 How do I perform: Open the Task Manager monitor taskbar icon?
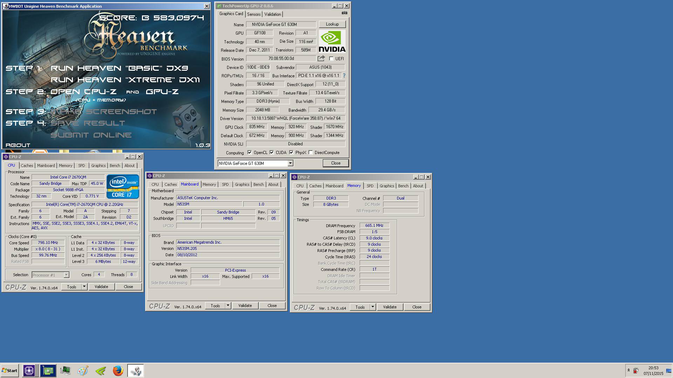click(x=65, y=370)
